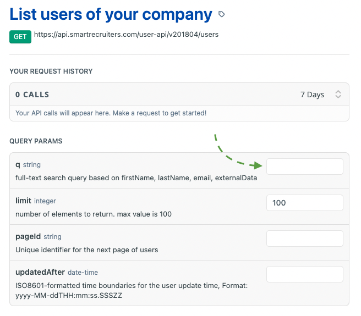361x316 pixels.
Task: Click the List users of your company heading
Action: coord(111,14)
